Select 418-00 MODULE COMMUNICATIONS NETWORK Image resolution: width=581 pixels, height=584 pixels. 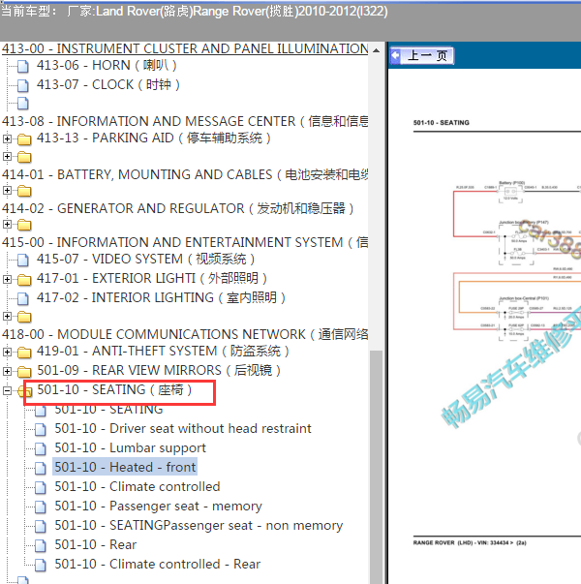click(x=185, y=334)
